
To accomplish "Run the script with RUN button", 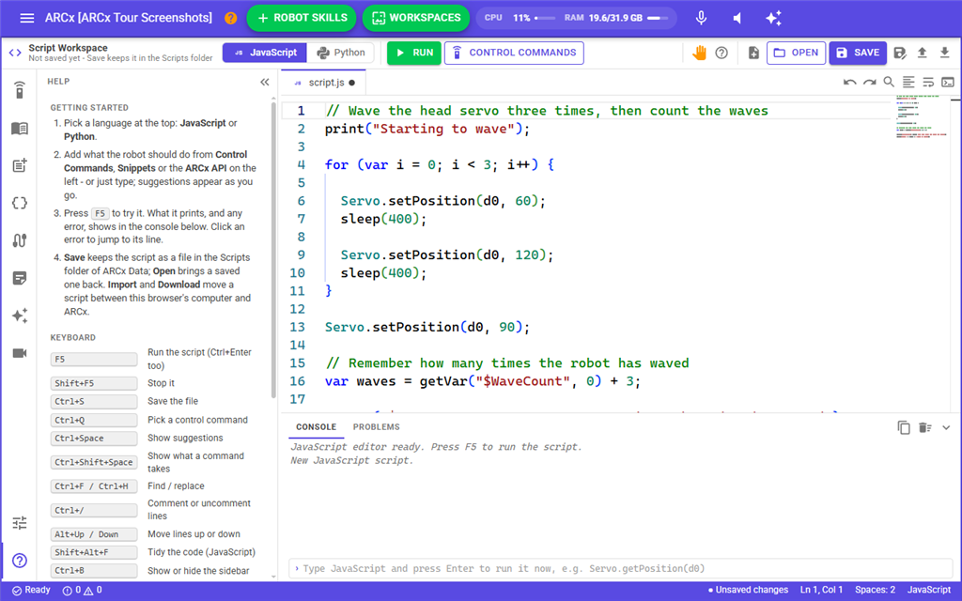I will point(414,53).
